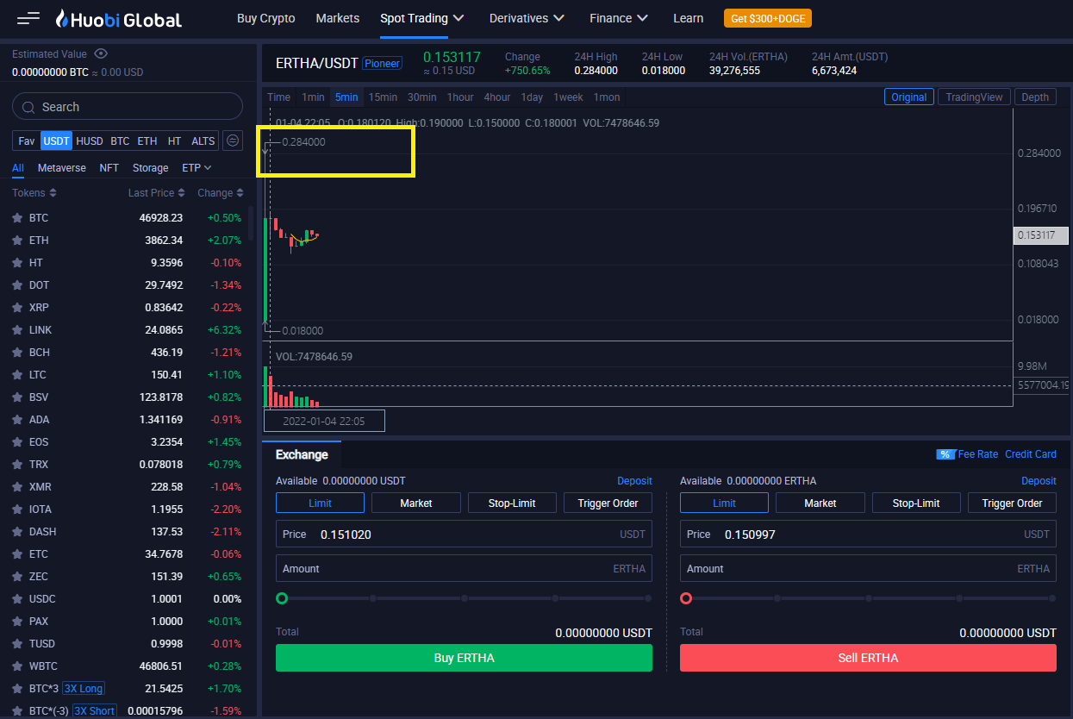This screenshot has width=1073, height=719.
Task: Select Limit order type for buying
Action: [320, 503]
